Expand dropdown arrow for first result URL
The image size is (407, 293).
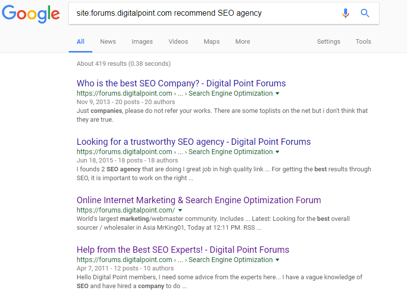point(277,93)
